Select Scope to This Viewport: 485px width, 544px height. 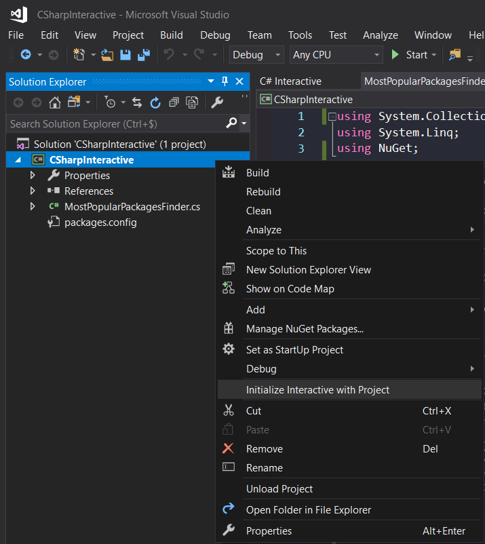pos(349,251)
